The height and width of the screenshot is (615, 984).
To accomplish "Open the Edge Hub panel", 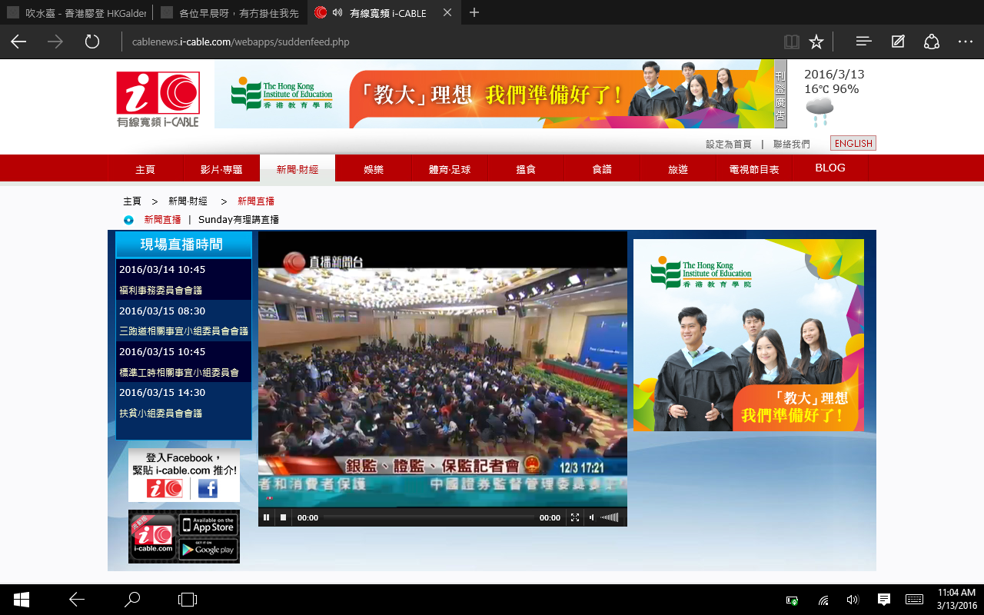I will coord(863,42).
